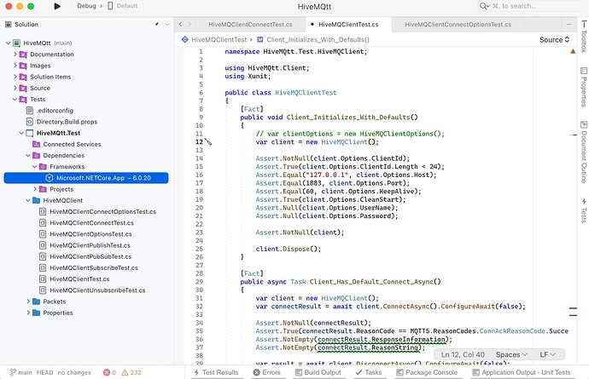Expand the Documentation folder
Viewport: 589px width, 379px height.
click(x=15, y=55)
